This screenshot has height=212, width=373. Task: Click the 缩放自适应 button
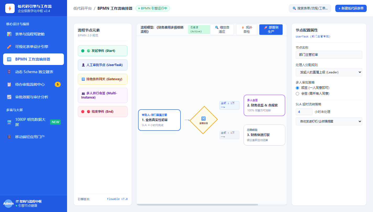pos(222,30)
